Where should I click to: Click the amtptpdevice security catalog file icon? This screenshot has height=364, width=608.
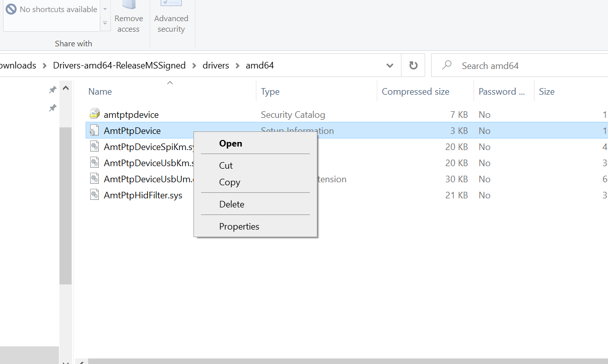94,114
